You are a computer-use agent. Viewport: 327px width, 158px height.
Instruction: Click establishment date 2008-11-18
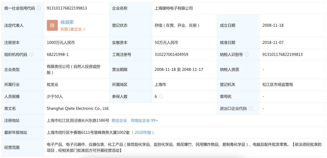pyautogui.click(x=273, y=25)
